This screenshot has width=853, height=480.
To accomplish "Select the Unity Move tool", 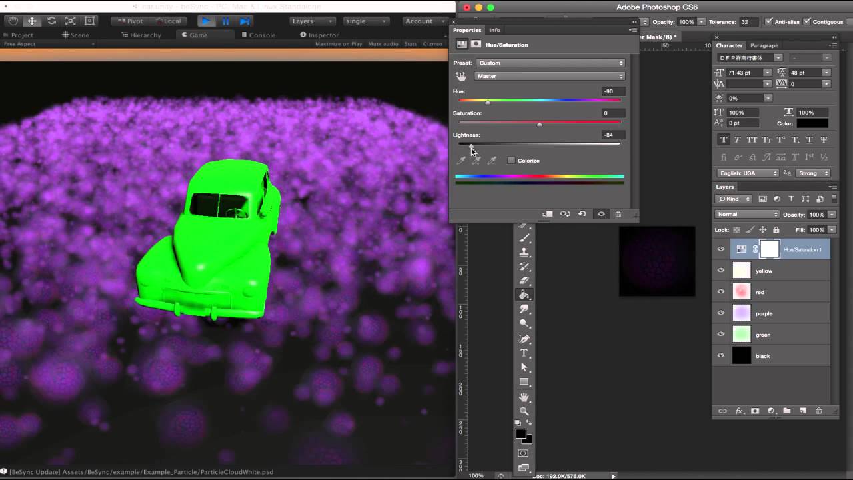I will point(32,21).
